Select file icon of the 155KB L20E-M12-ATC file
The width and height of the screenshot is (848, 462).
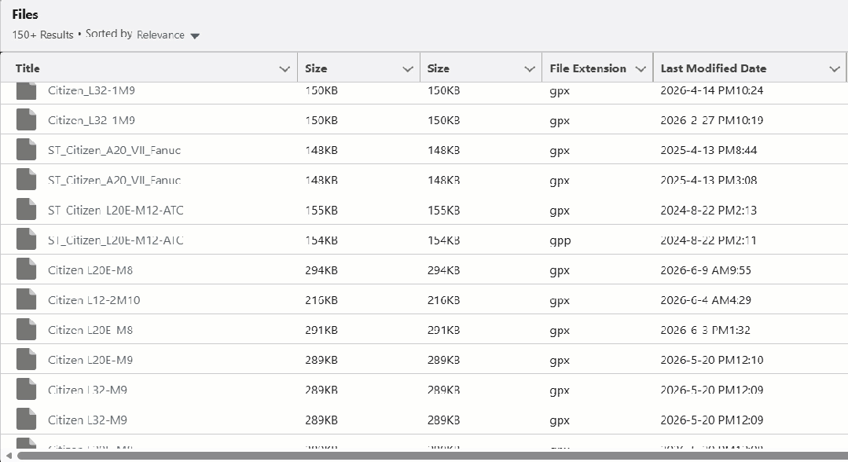pyautogui.click(x=26, y=209)
